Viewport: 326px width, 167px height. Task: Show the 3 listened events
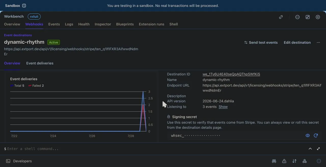(x=223, y=107)
